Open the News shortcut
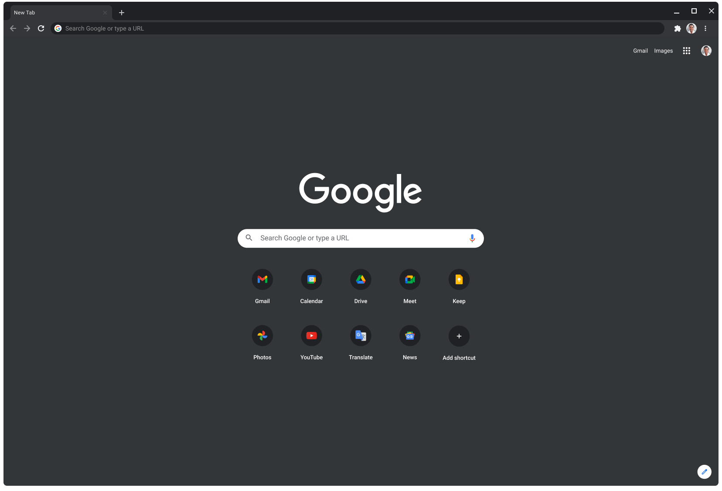The image size is (722, 491). pyautogui.click(x=410, y=336)
